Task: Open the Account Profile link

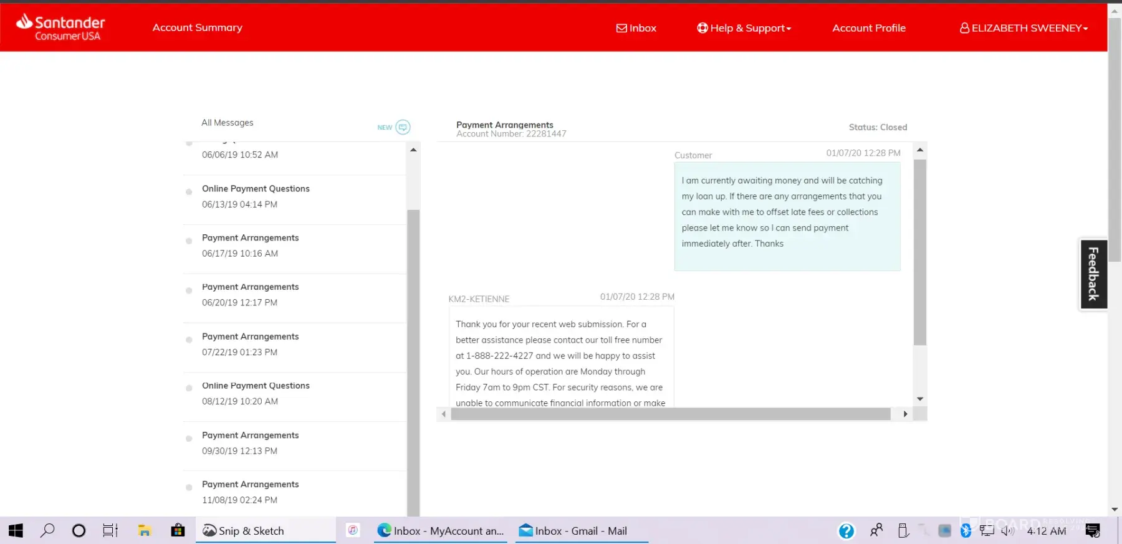Action: (868, 28)
